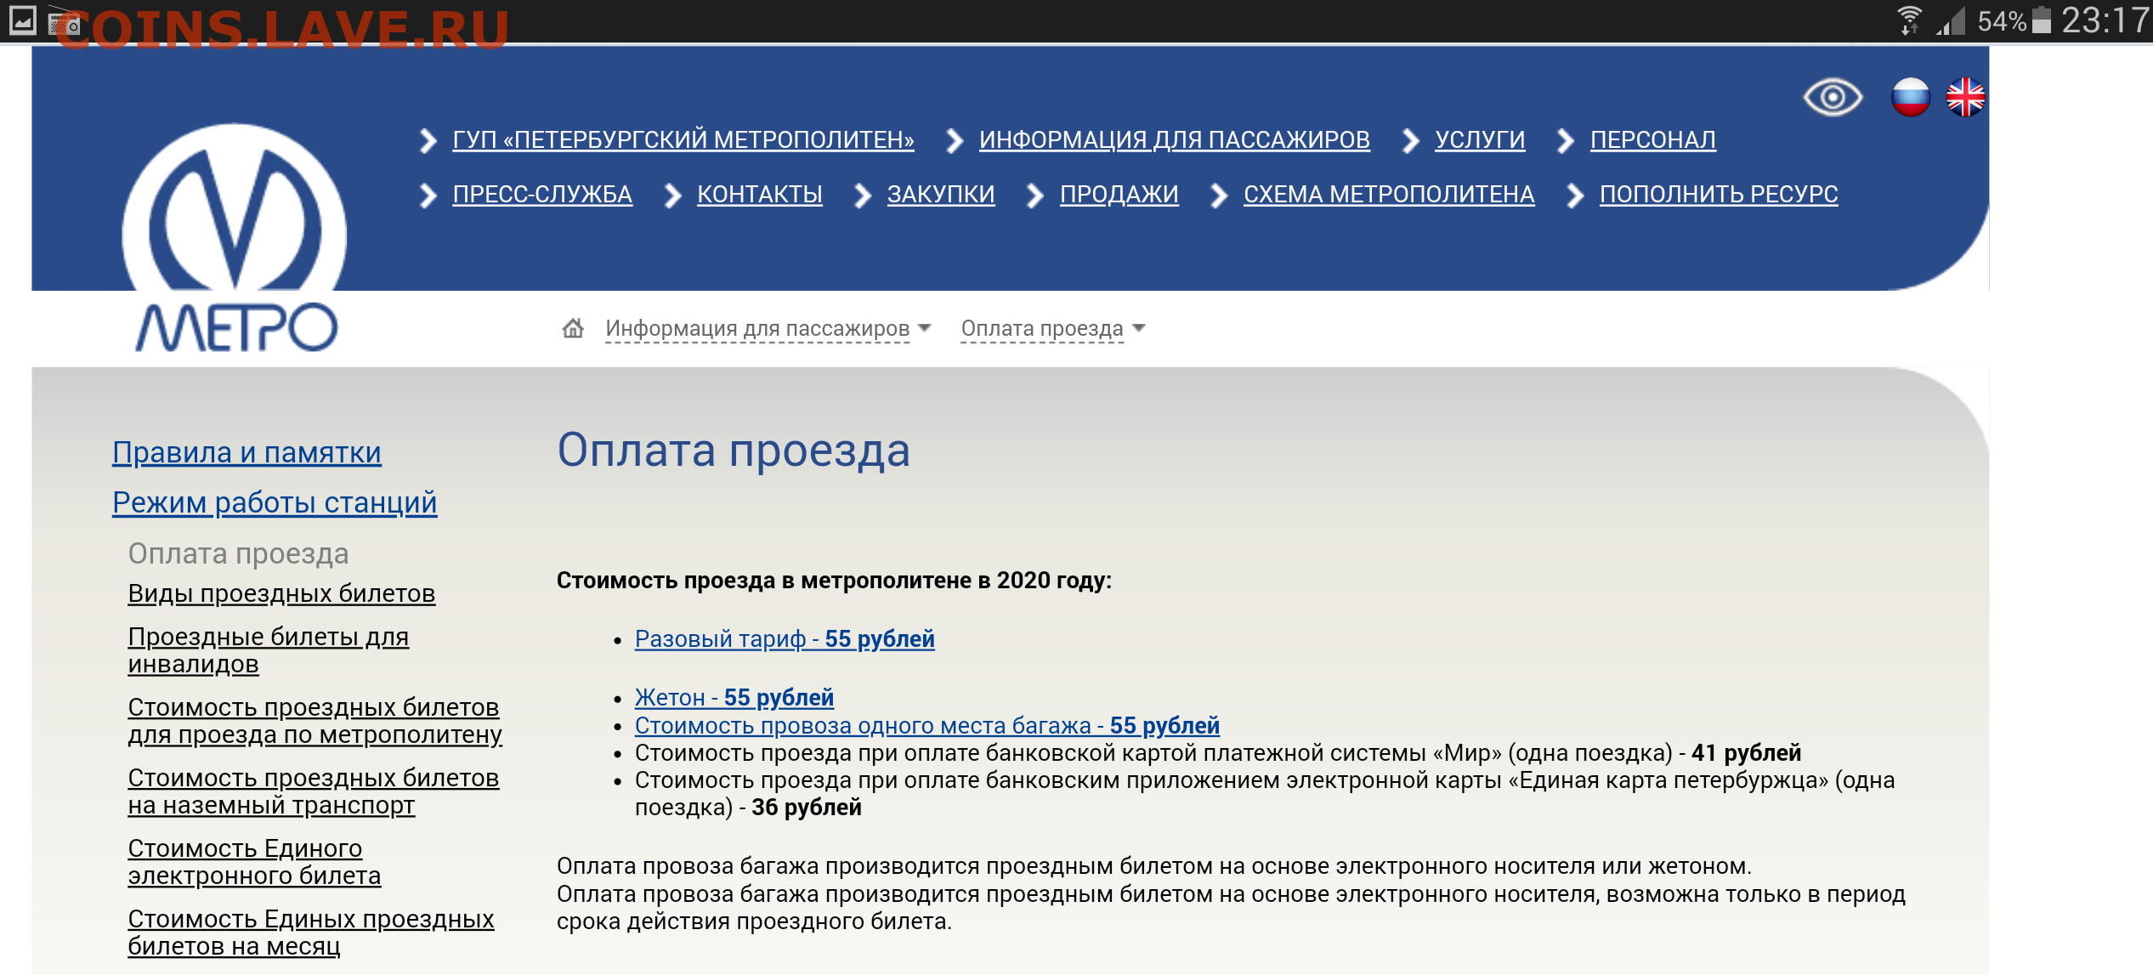Expand Информация для пассажиров breadcrumb dropdown
This screenshot has height=975, width=2153.
pyautogui.click(x=768, y=329)
